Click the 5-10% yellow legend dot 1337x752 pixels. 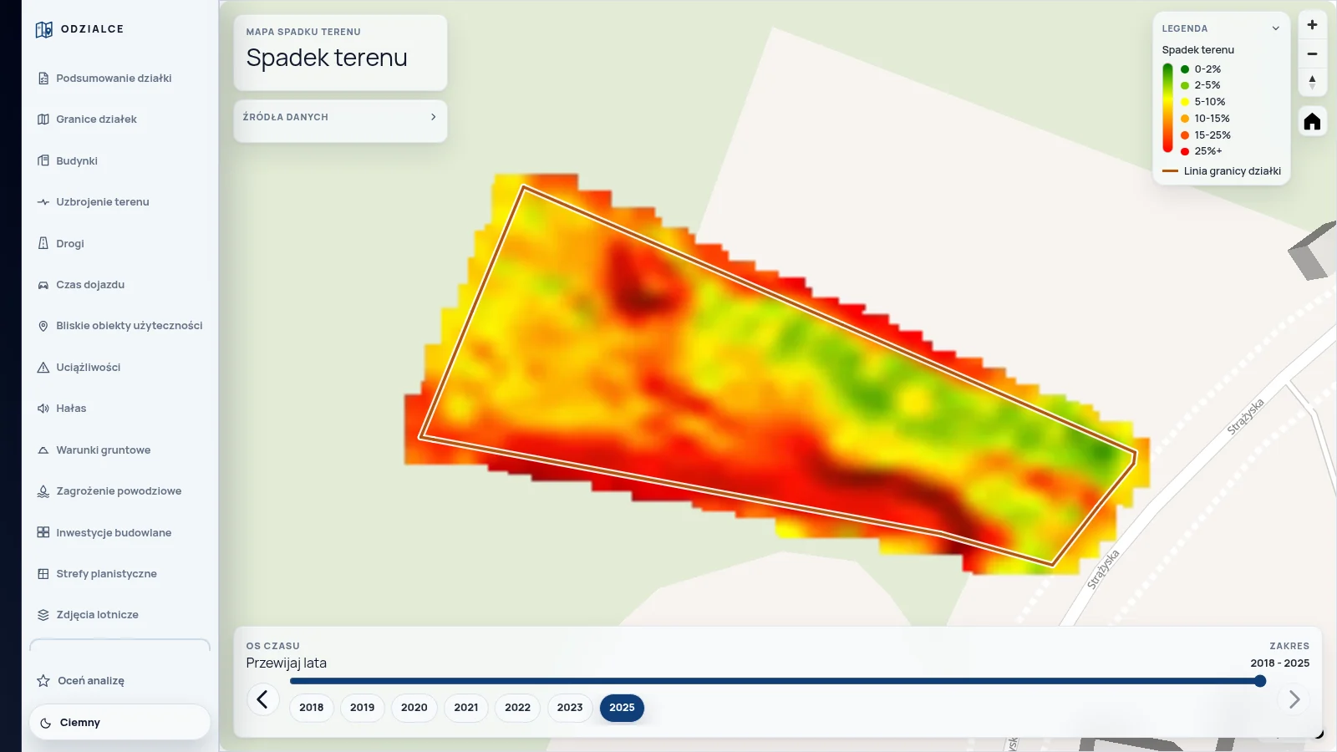point(1185,102)
